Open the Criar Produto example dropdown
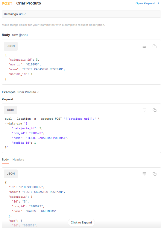 coord(28,92)
